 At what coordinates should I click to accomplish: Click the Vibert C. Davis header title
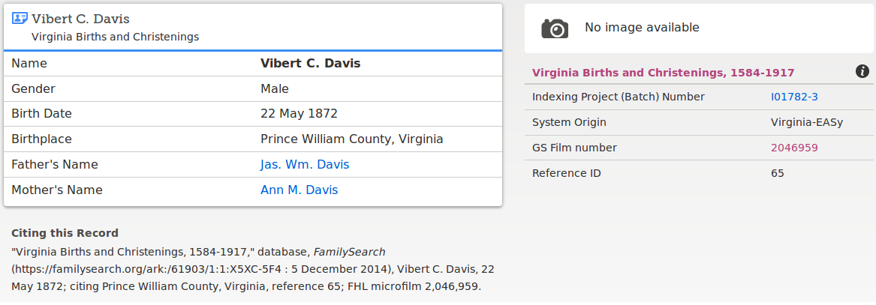tap(80, 19)
